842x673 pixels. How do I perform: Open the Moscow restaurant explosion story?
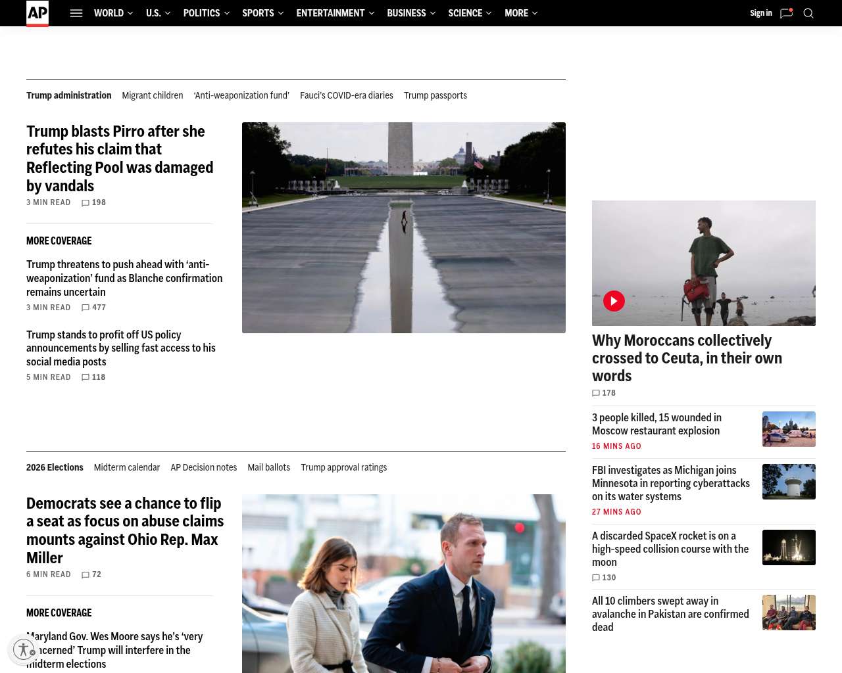point(656,424)
